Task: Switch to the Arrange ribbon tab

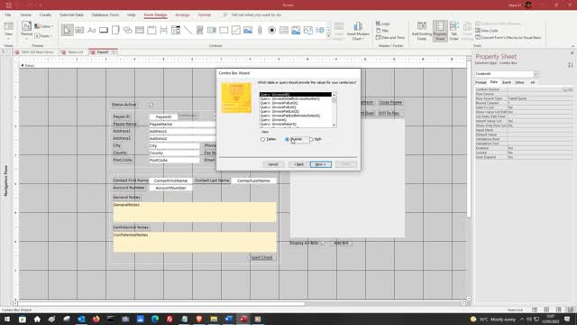Action: [x=182, y=15]
